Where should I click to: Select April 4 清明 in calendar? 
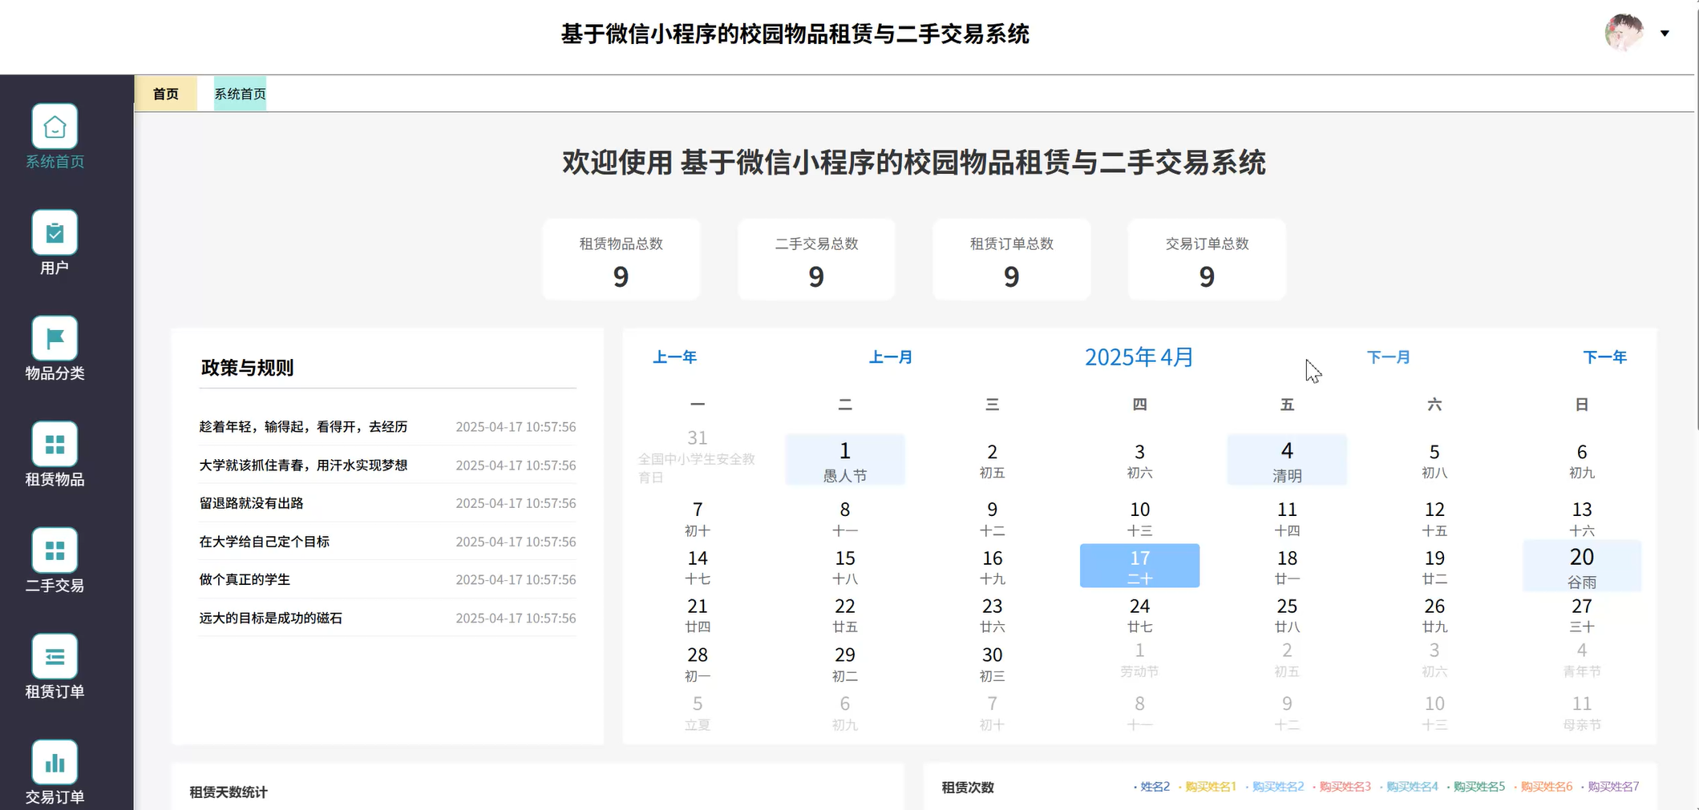click(x=1287, y=460)
